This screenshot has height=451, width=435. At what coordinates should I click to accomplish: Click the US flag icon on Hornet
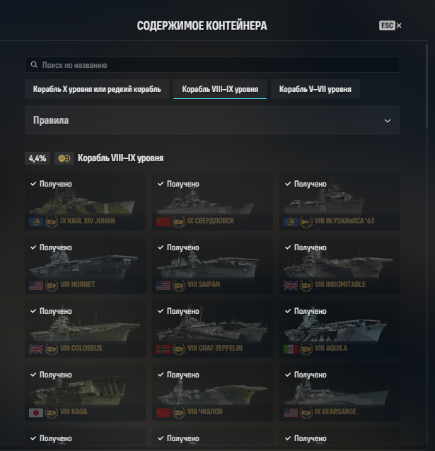(x=36, y=286)
